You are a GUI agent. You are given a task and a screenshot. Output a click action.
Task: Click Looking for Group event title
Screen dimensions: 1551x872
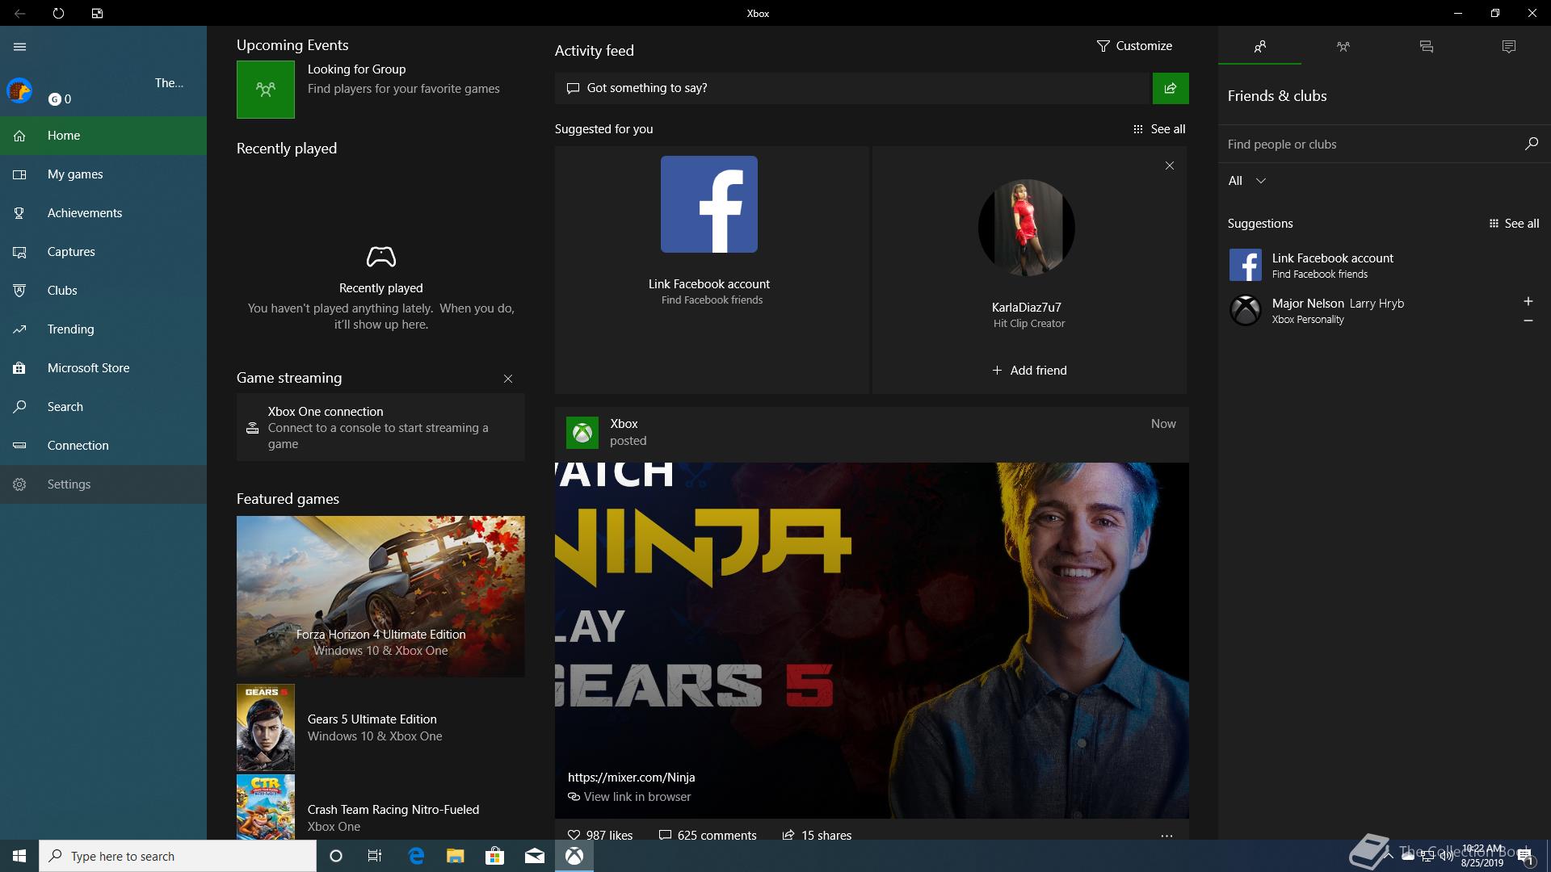point(356,69)
